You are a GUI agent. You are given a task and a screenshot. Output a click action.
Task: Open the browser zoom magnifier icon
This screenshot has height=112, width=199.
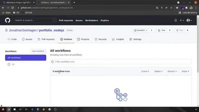tap(162, 8)
